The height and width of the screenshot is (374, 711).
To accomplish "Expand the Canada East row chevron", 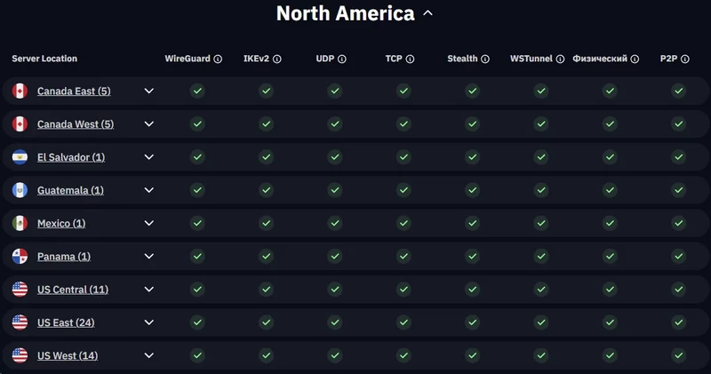I will (148, 92).
